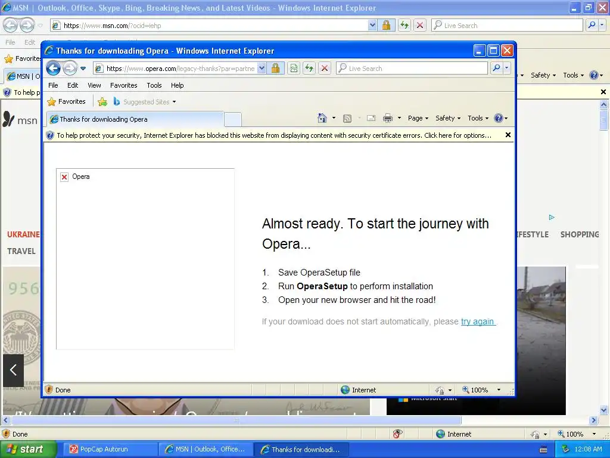Click Internet zone in the Opera window status bar
Image resolution: width=610 pixels, height=458 pixels.
coord(358,390)
